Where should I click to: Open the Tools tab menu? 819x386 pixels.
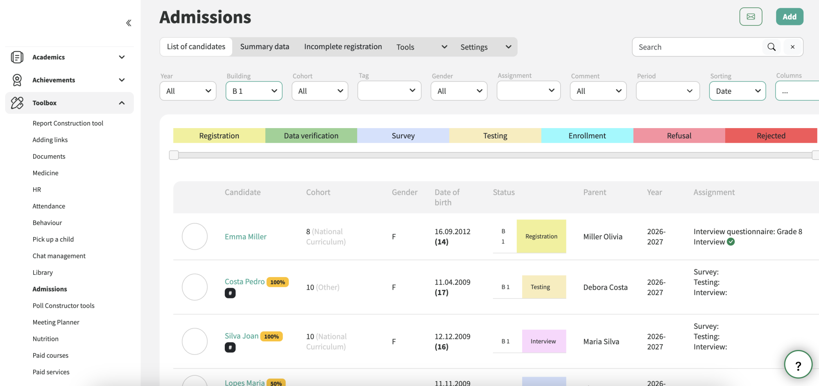(422, 47)
